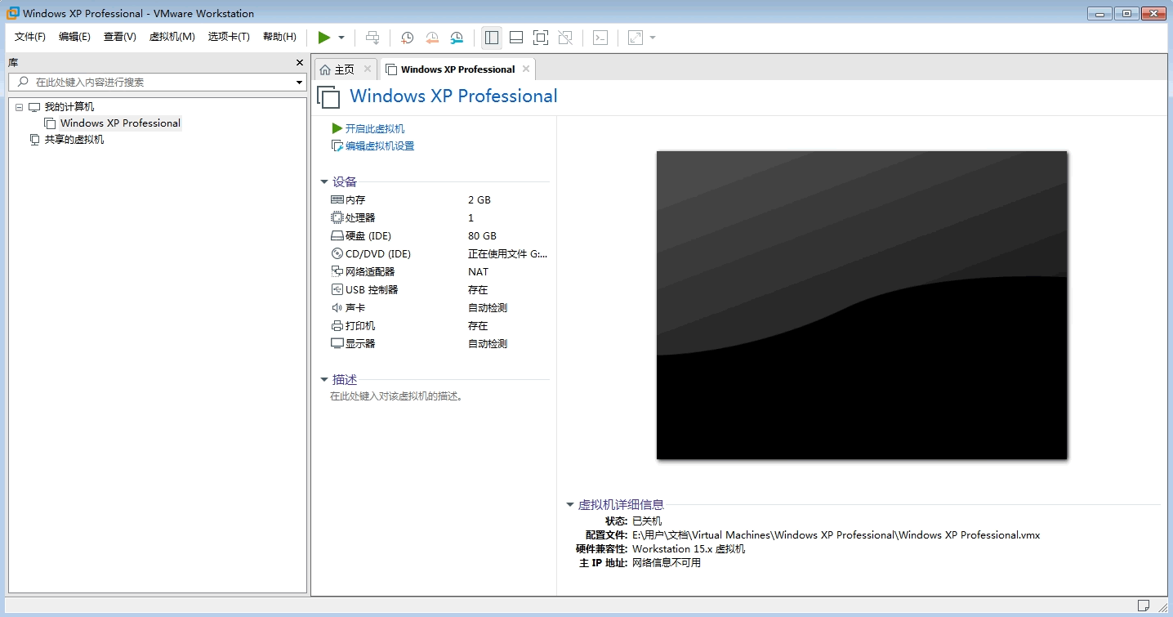Click the NAT network adapter value
Image resolution: width=1173 pixels, height=617 pixels.
click(479, 272)
